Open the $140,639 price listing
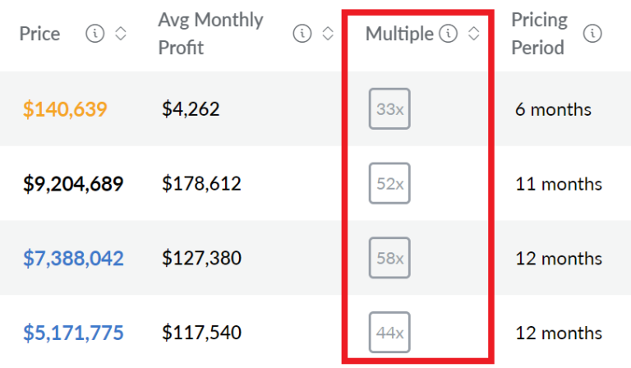Image resolution: width=631 pixels, height=368 pixels. coord(65,109)
